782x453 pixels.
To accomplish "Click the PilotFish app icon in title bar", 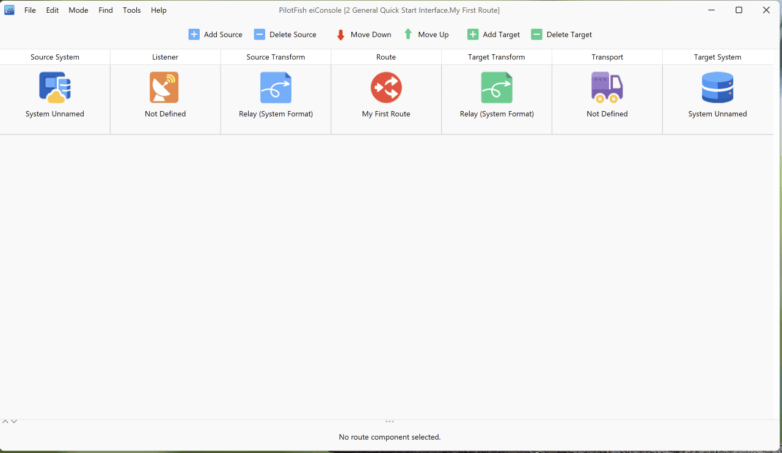I will click(10, 10).
